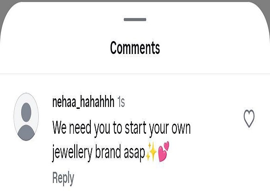This screenshot has width=270, height=191.
Task: Tap the Comments header title
Action: pyautogui.click(x=135, y=48)
